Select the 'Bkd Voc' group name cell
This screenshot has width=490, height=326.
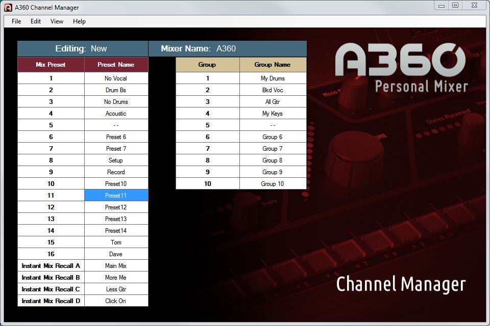tap(273, 90)
